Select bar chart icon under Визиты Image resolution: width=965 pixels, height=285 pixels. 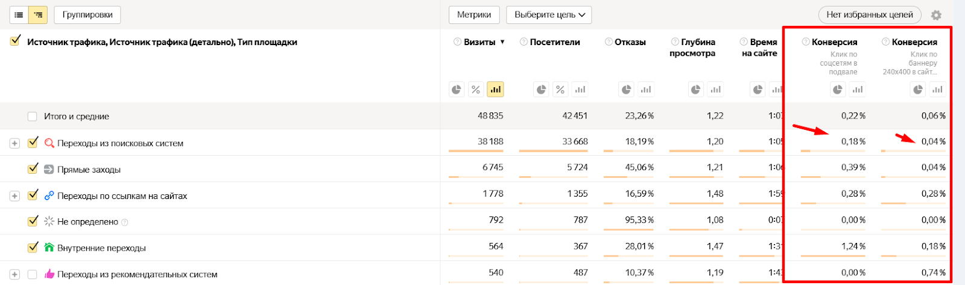(495, 90)
